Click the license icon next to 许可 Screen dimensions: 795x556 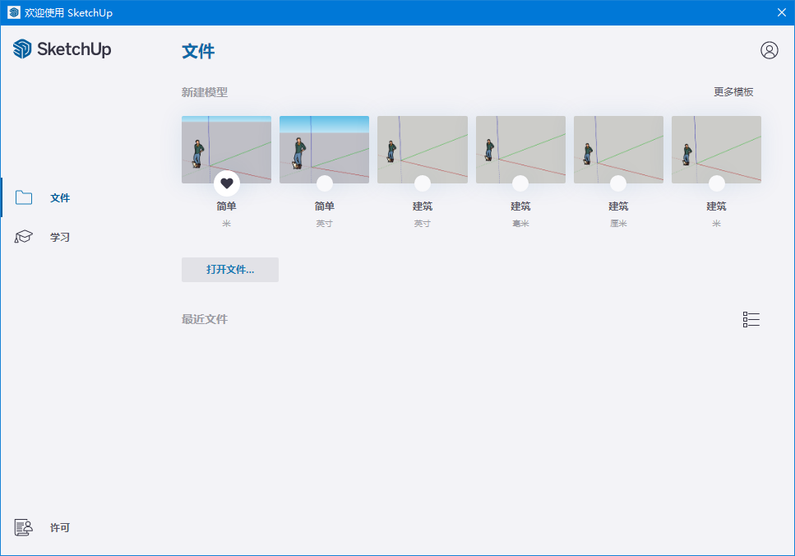[x=23, y=527]
